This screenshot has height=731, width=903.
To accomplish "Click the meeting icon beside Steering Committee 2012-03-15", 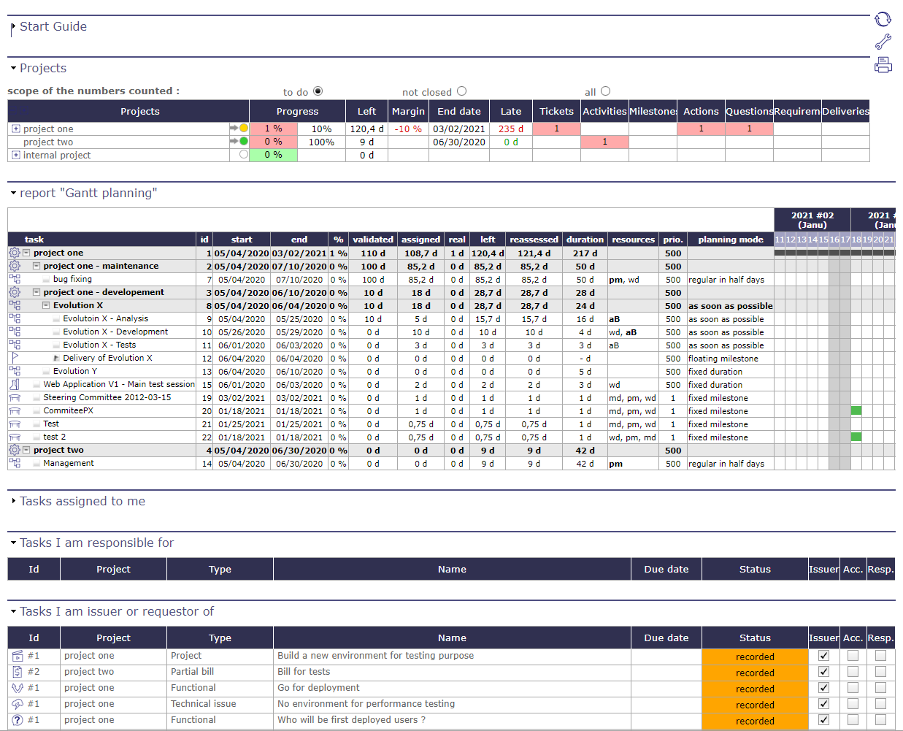I will (14, 397).
